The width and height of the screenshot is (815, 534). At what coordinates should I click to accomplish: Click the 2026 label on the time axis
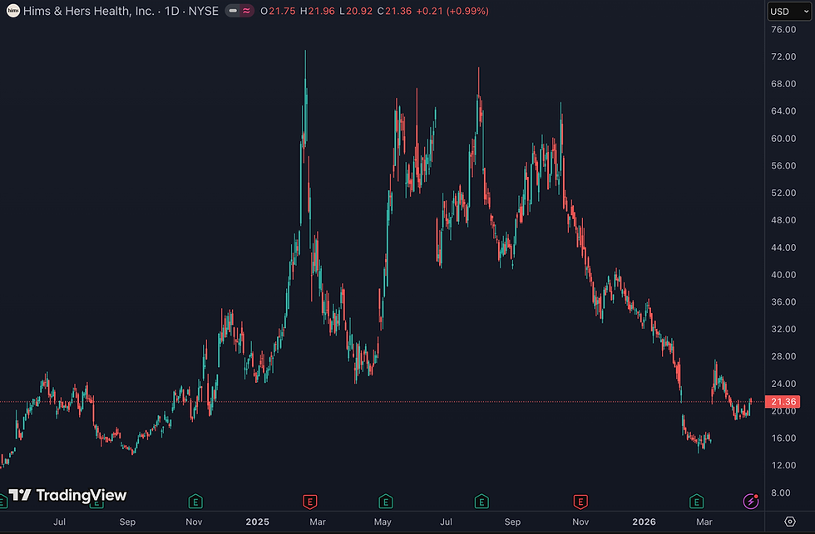pyautogui.click(x=644, y=522)
